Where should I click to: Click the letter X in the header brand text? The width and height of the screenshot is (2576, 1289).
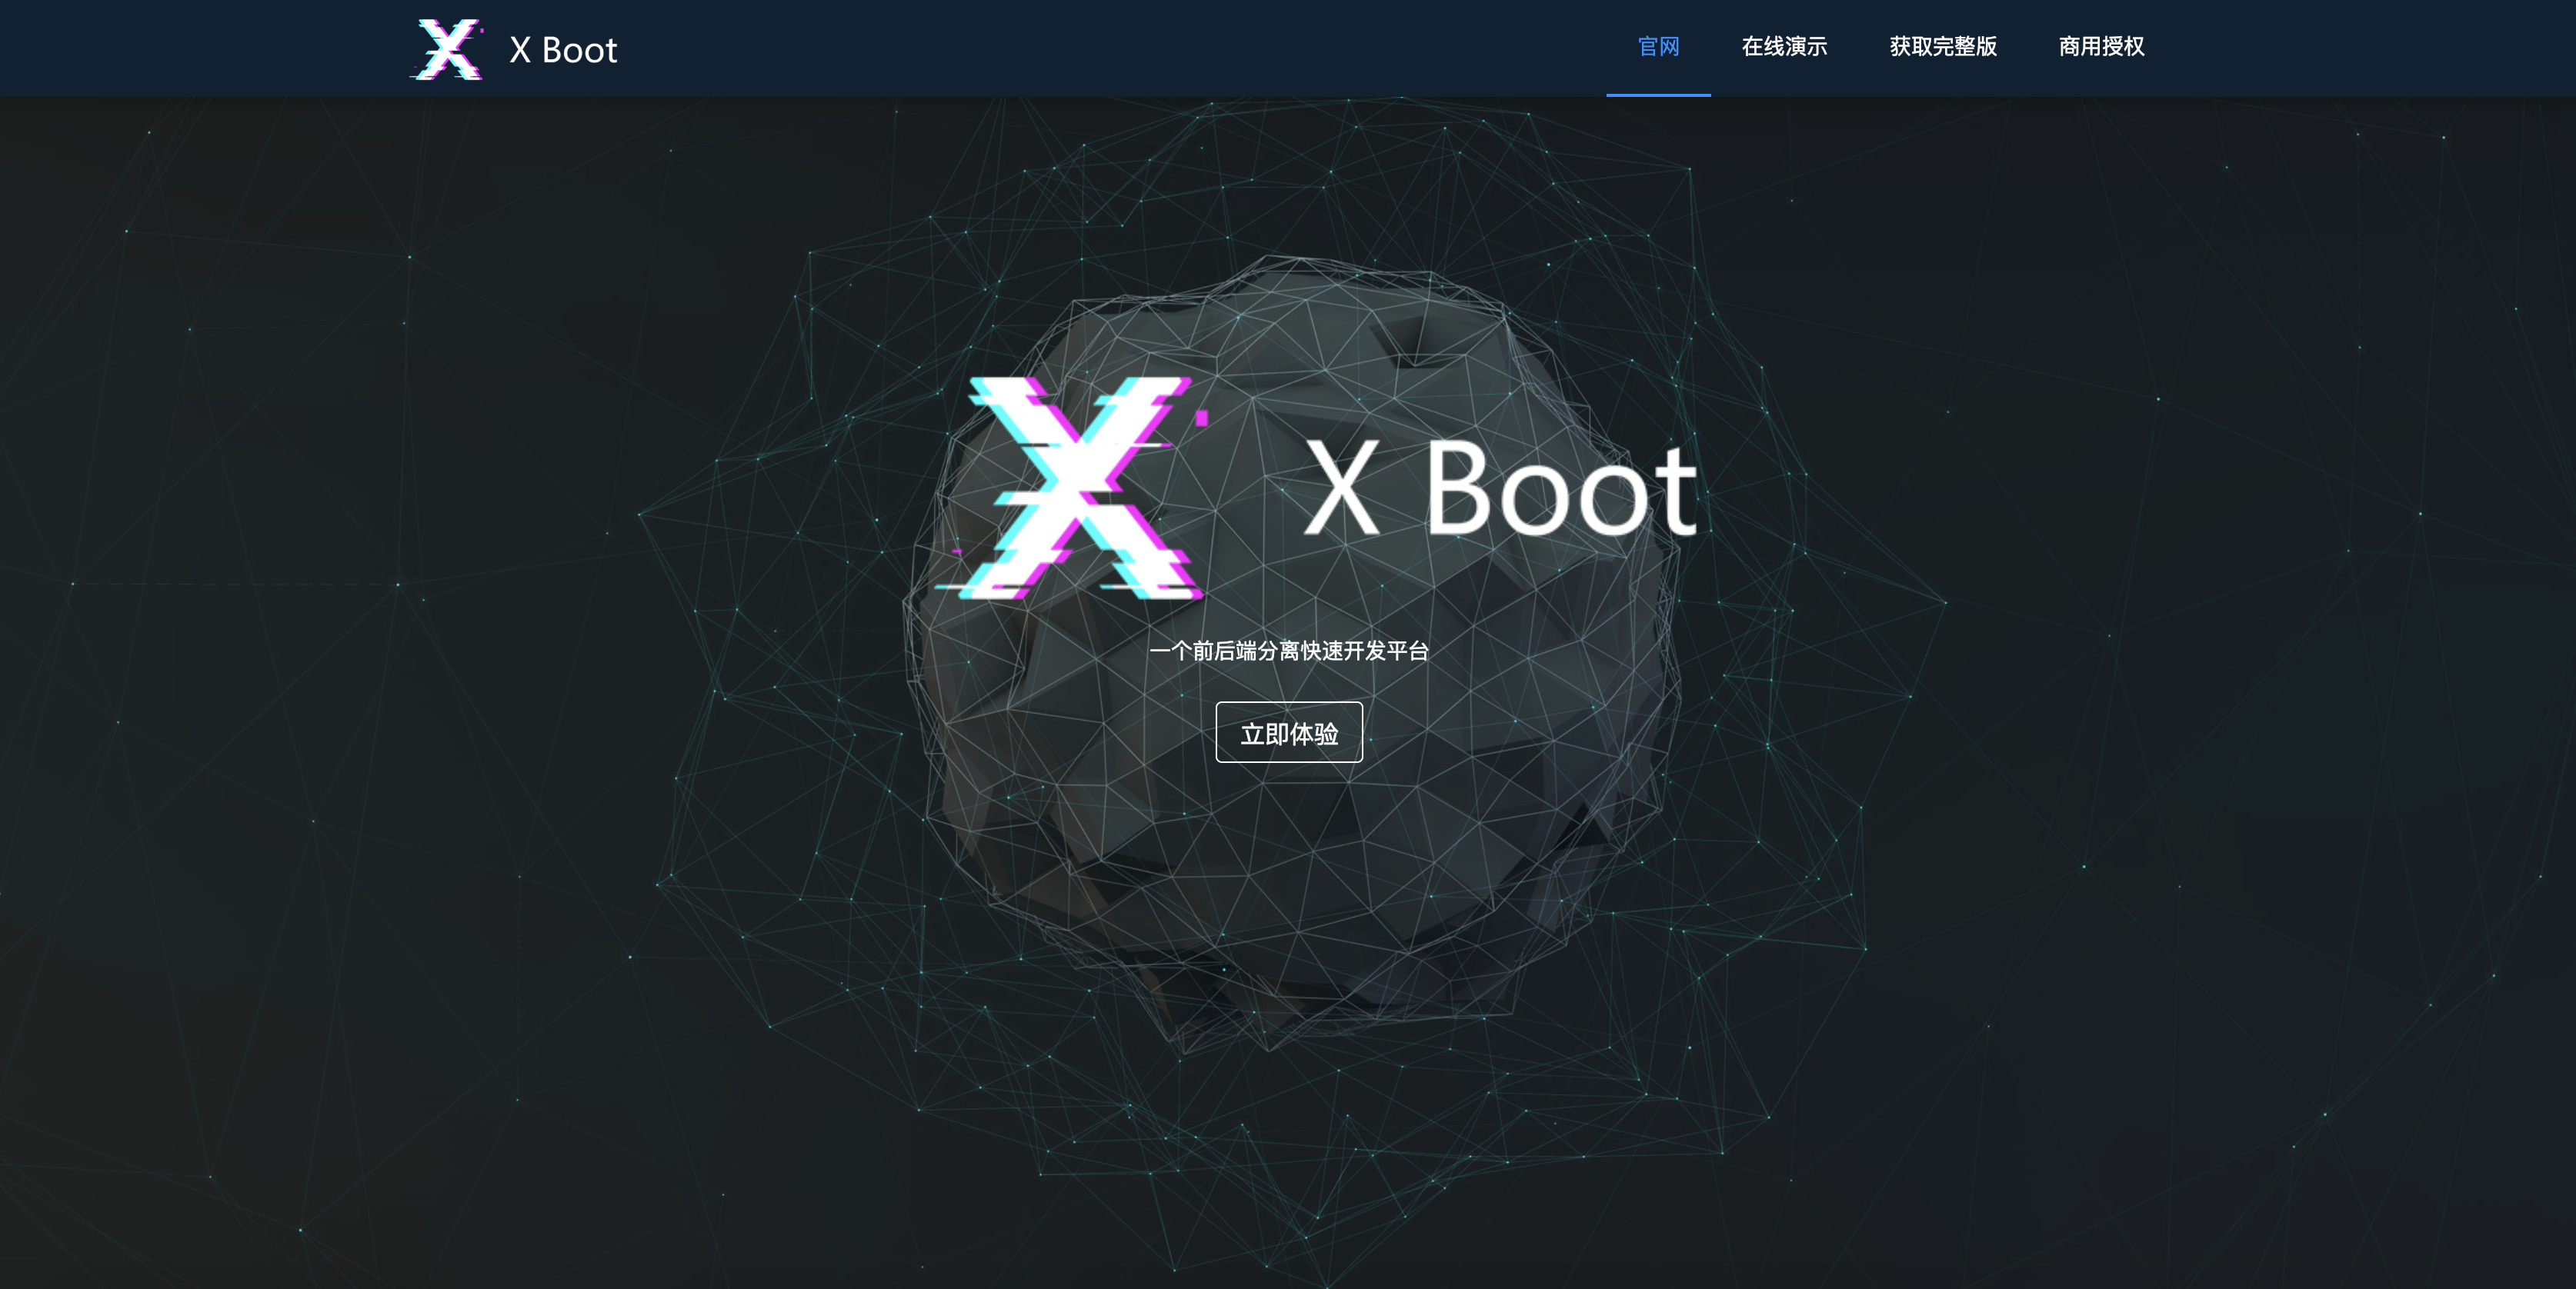click(520, 50)
